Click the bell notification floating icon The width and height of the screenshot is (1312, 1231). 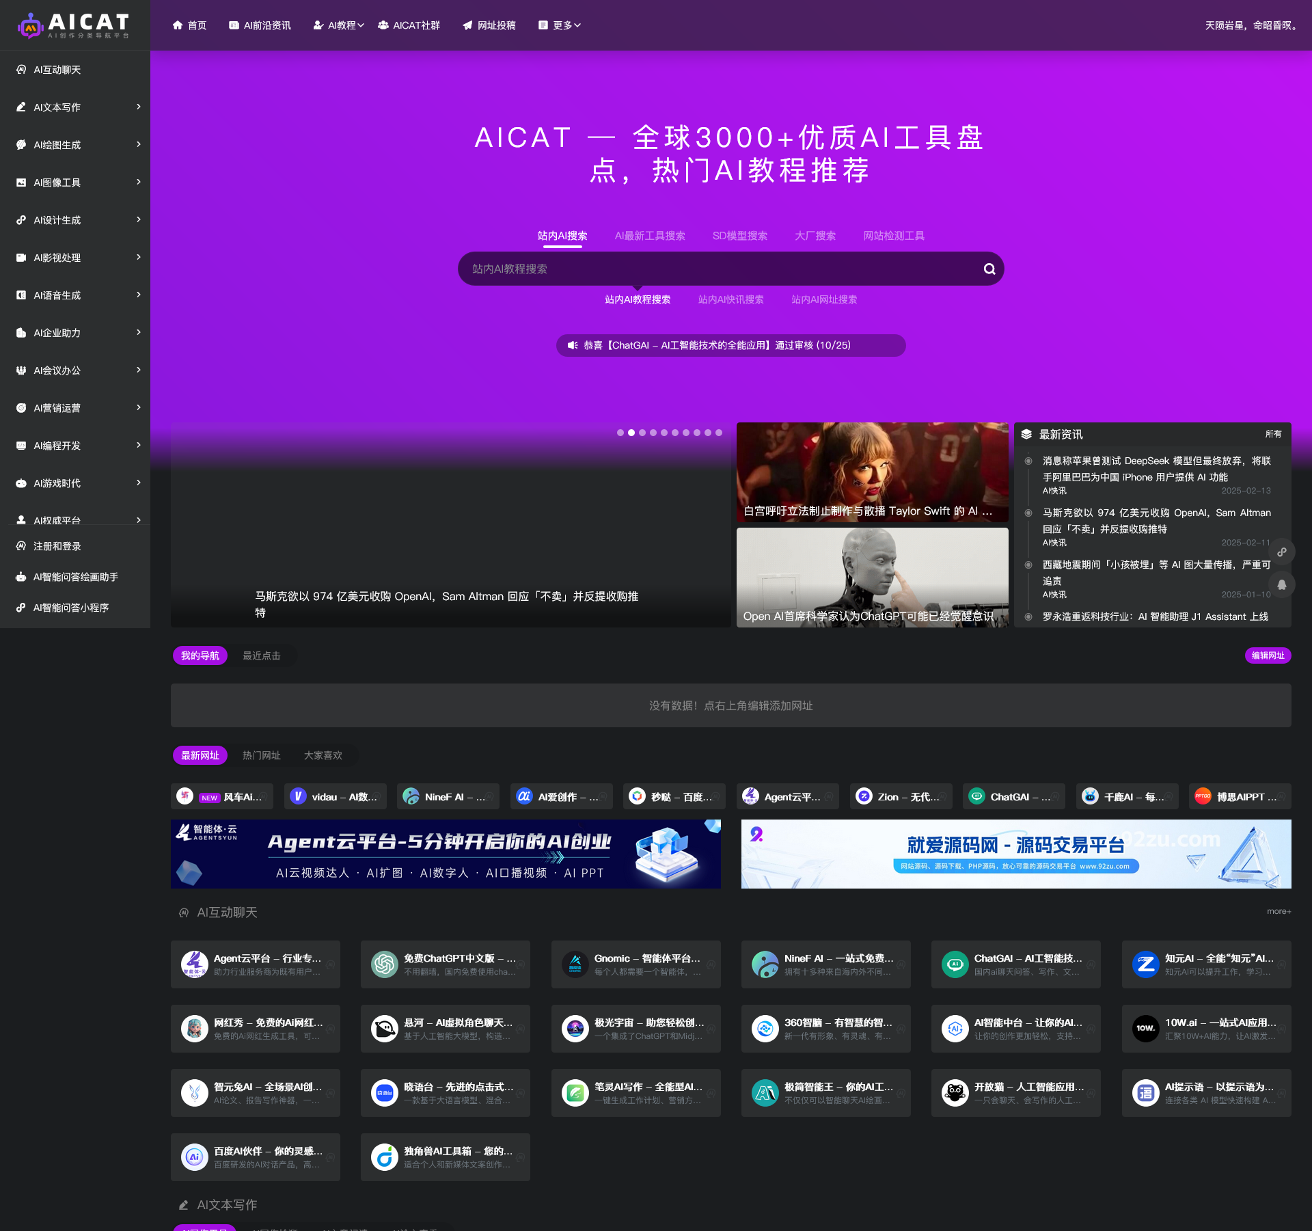pyautogui.click(x=1282, y=584)
